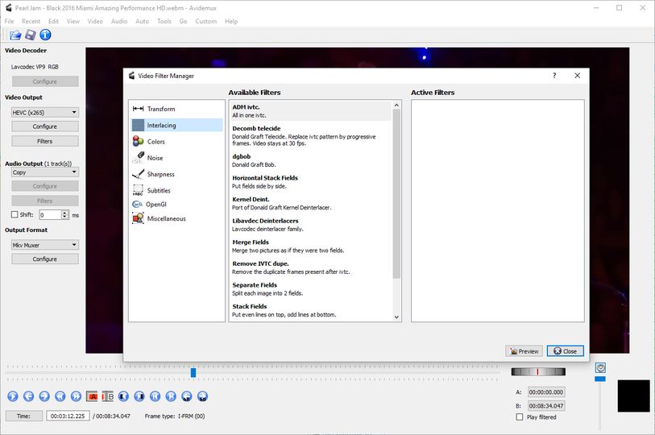This screenshot has width=655, height=435.
Task: Select the Transform filter category
Action: click(x=176, y=109)
